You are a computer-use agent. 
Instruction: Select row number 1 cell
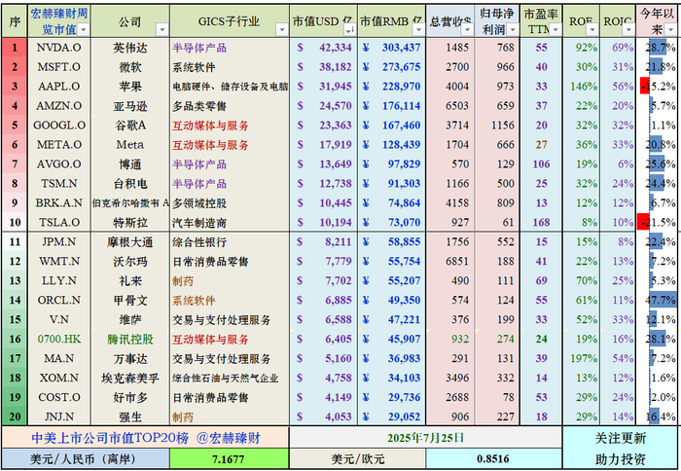[x=15, y=48]
